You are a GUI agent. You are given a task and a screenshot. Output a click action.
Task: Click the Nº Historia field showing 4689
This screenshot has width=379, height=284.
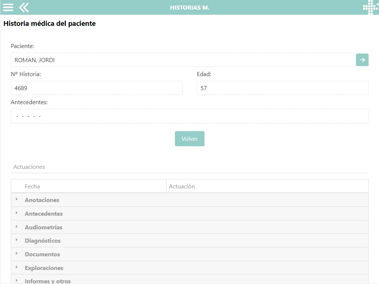point(97,88)
